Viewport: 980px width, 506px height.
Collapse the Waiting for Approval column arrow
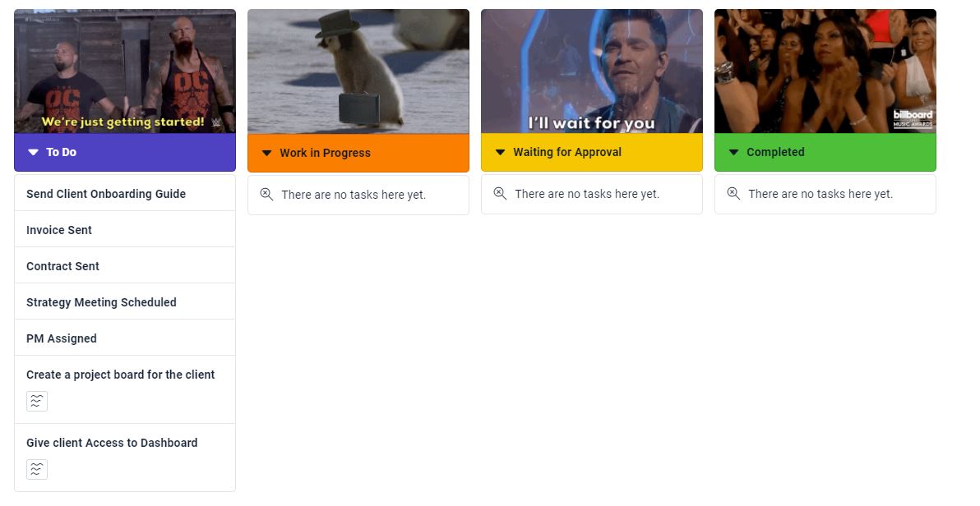click(x=500, y=153)
